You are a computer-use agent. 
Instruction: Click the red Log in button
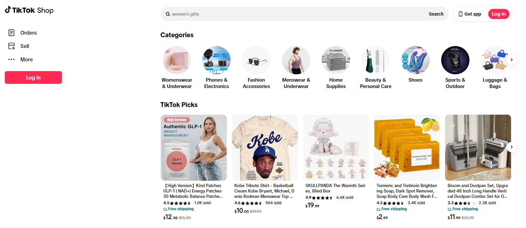[x=33, y=77]
